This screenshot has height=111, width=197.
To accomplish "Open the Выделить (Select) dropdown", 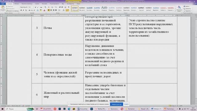I will [x=187, y=11].
